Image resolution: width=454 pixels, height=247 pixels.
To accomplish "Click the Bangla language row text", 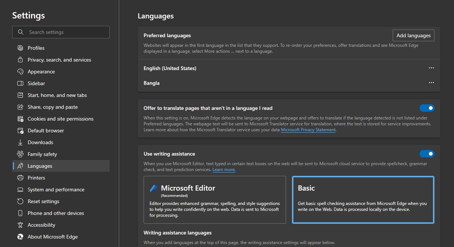I will 152,83.
